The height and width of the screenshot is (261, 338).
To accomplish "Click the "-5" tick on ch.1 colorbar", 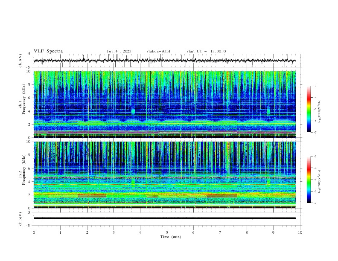I will pyautogui.click(x=315, y=109).
